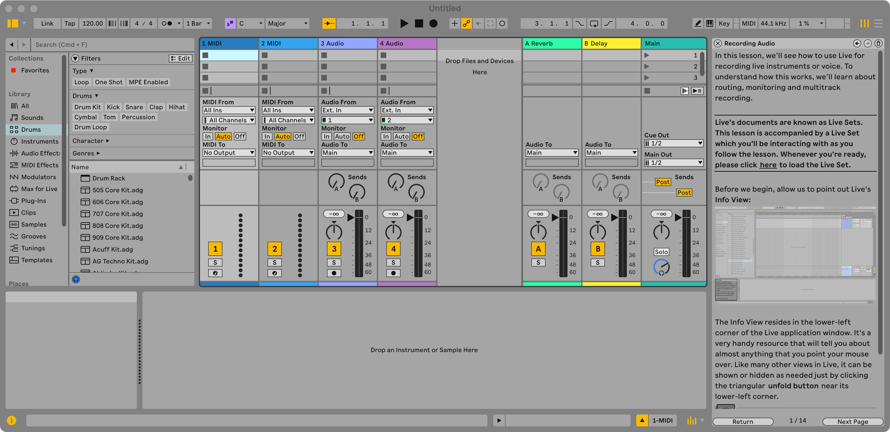This screenshot has height=432, width=890.
Task: Click Stop All Clips in Main track
Action: coord(647,91)
